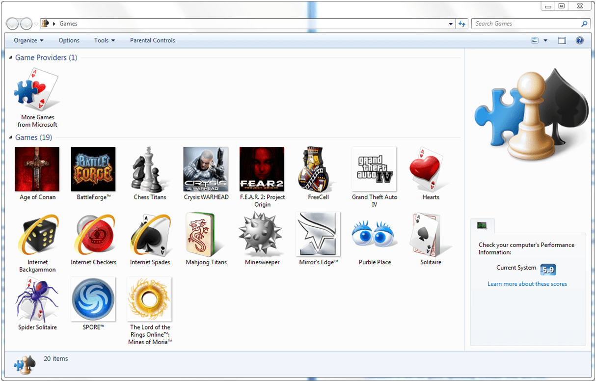Select Grand Theft Auto IV
The height and width of the screenshot is (382, 596).
[x=374, y=169]
